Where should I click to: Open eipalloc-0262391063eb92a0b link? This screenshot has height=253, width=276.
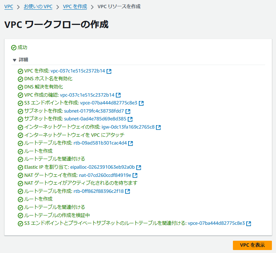[103, 167]
